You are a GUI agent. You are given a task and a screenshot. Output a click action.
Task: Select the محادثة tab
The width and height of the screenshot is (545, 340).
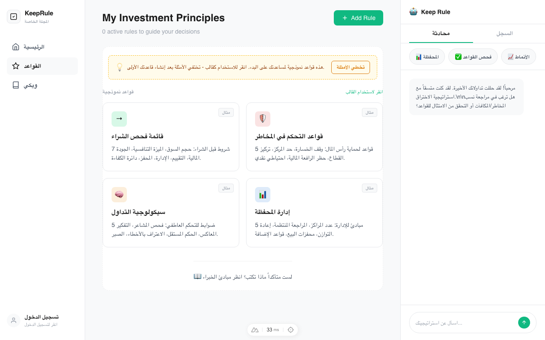pyautogui.click(x=441, y=33)
